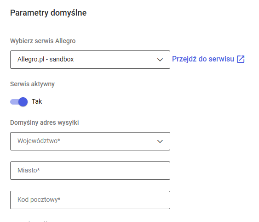
Task: Click the chevron arrow in the Województwo field
Action: point(160,141)
